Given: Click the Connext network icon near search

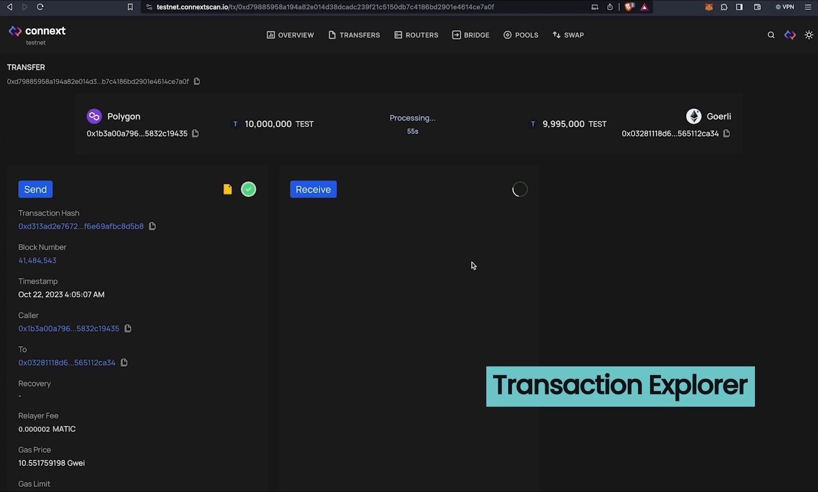Looking at the screenshot, I should coord(790,35).
